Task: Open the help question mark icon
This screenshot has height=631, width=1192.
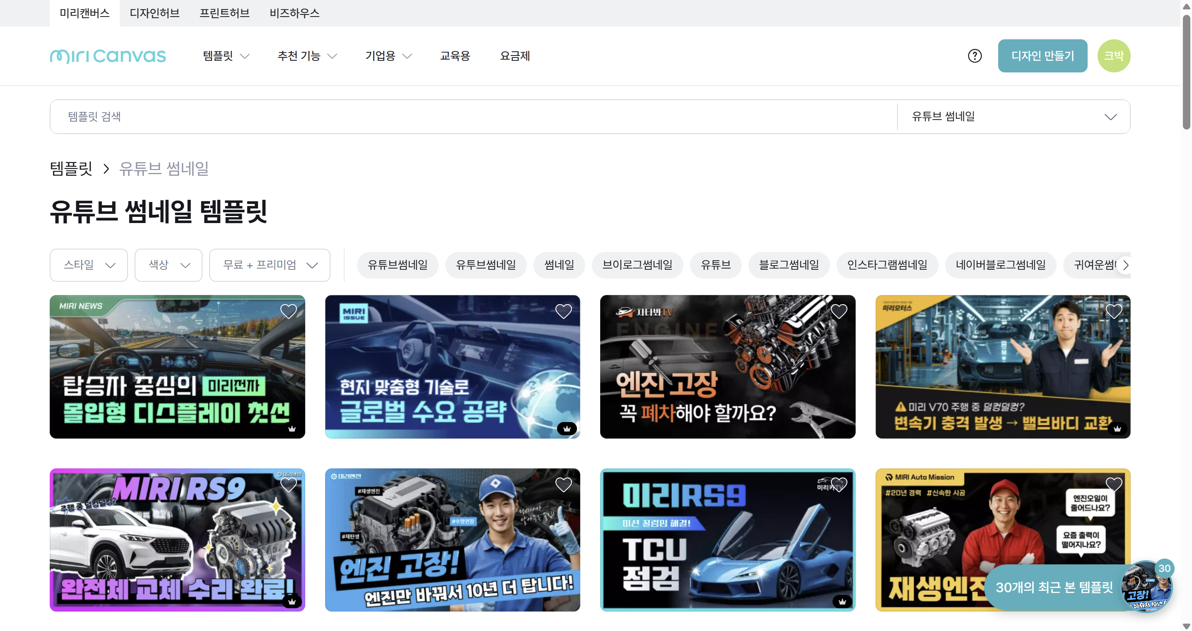Action: (975, 56)
